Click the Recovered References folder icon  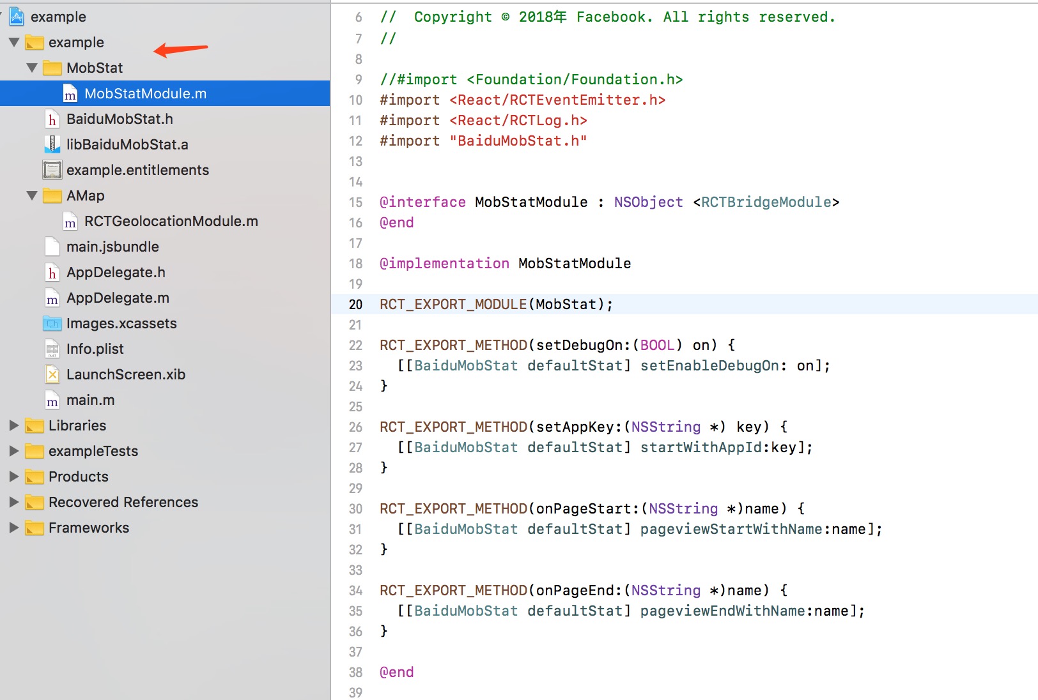pos(35,503)
